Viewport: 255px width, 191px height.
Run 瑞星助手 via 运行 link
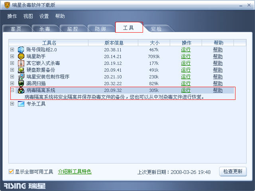click(x=186, y=57)
